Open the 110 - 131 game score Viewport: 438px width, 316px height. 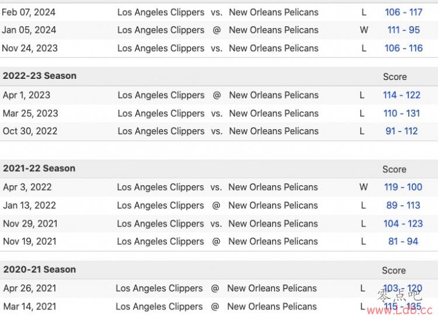[x=402, y=113]
